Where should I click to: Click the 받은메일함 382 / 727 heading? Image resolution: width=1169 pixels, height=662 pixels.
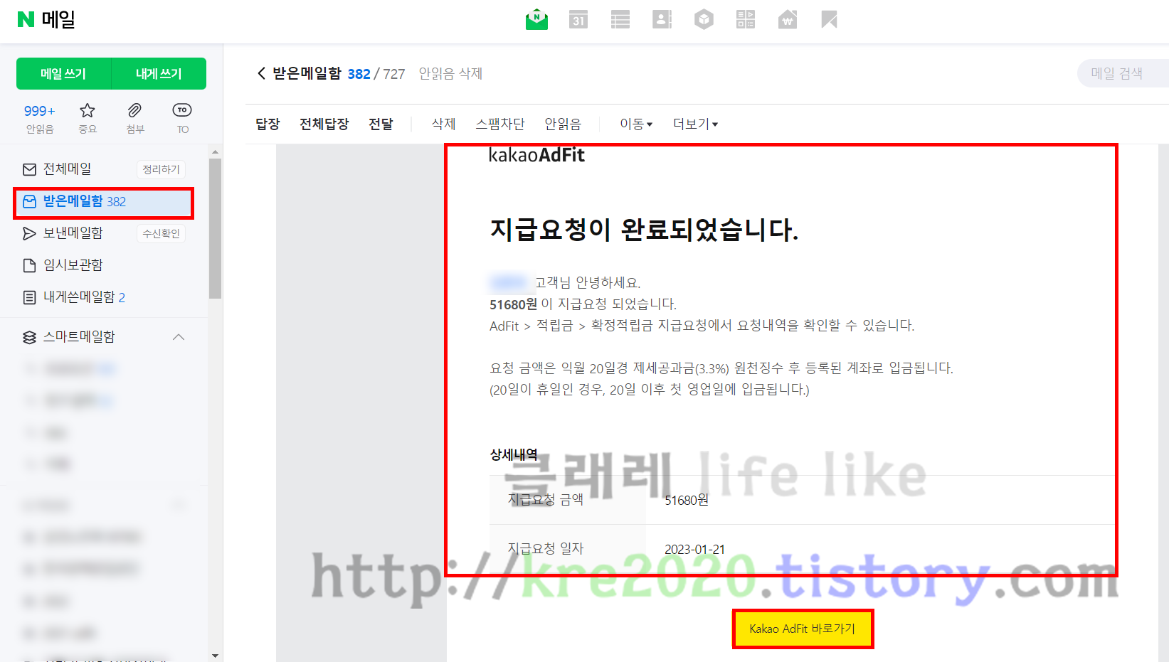[339, 73]
